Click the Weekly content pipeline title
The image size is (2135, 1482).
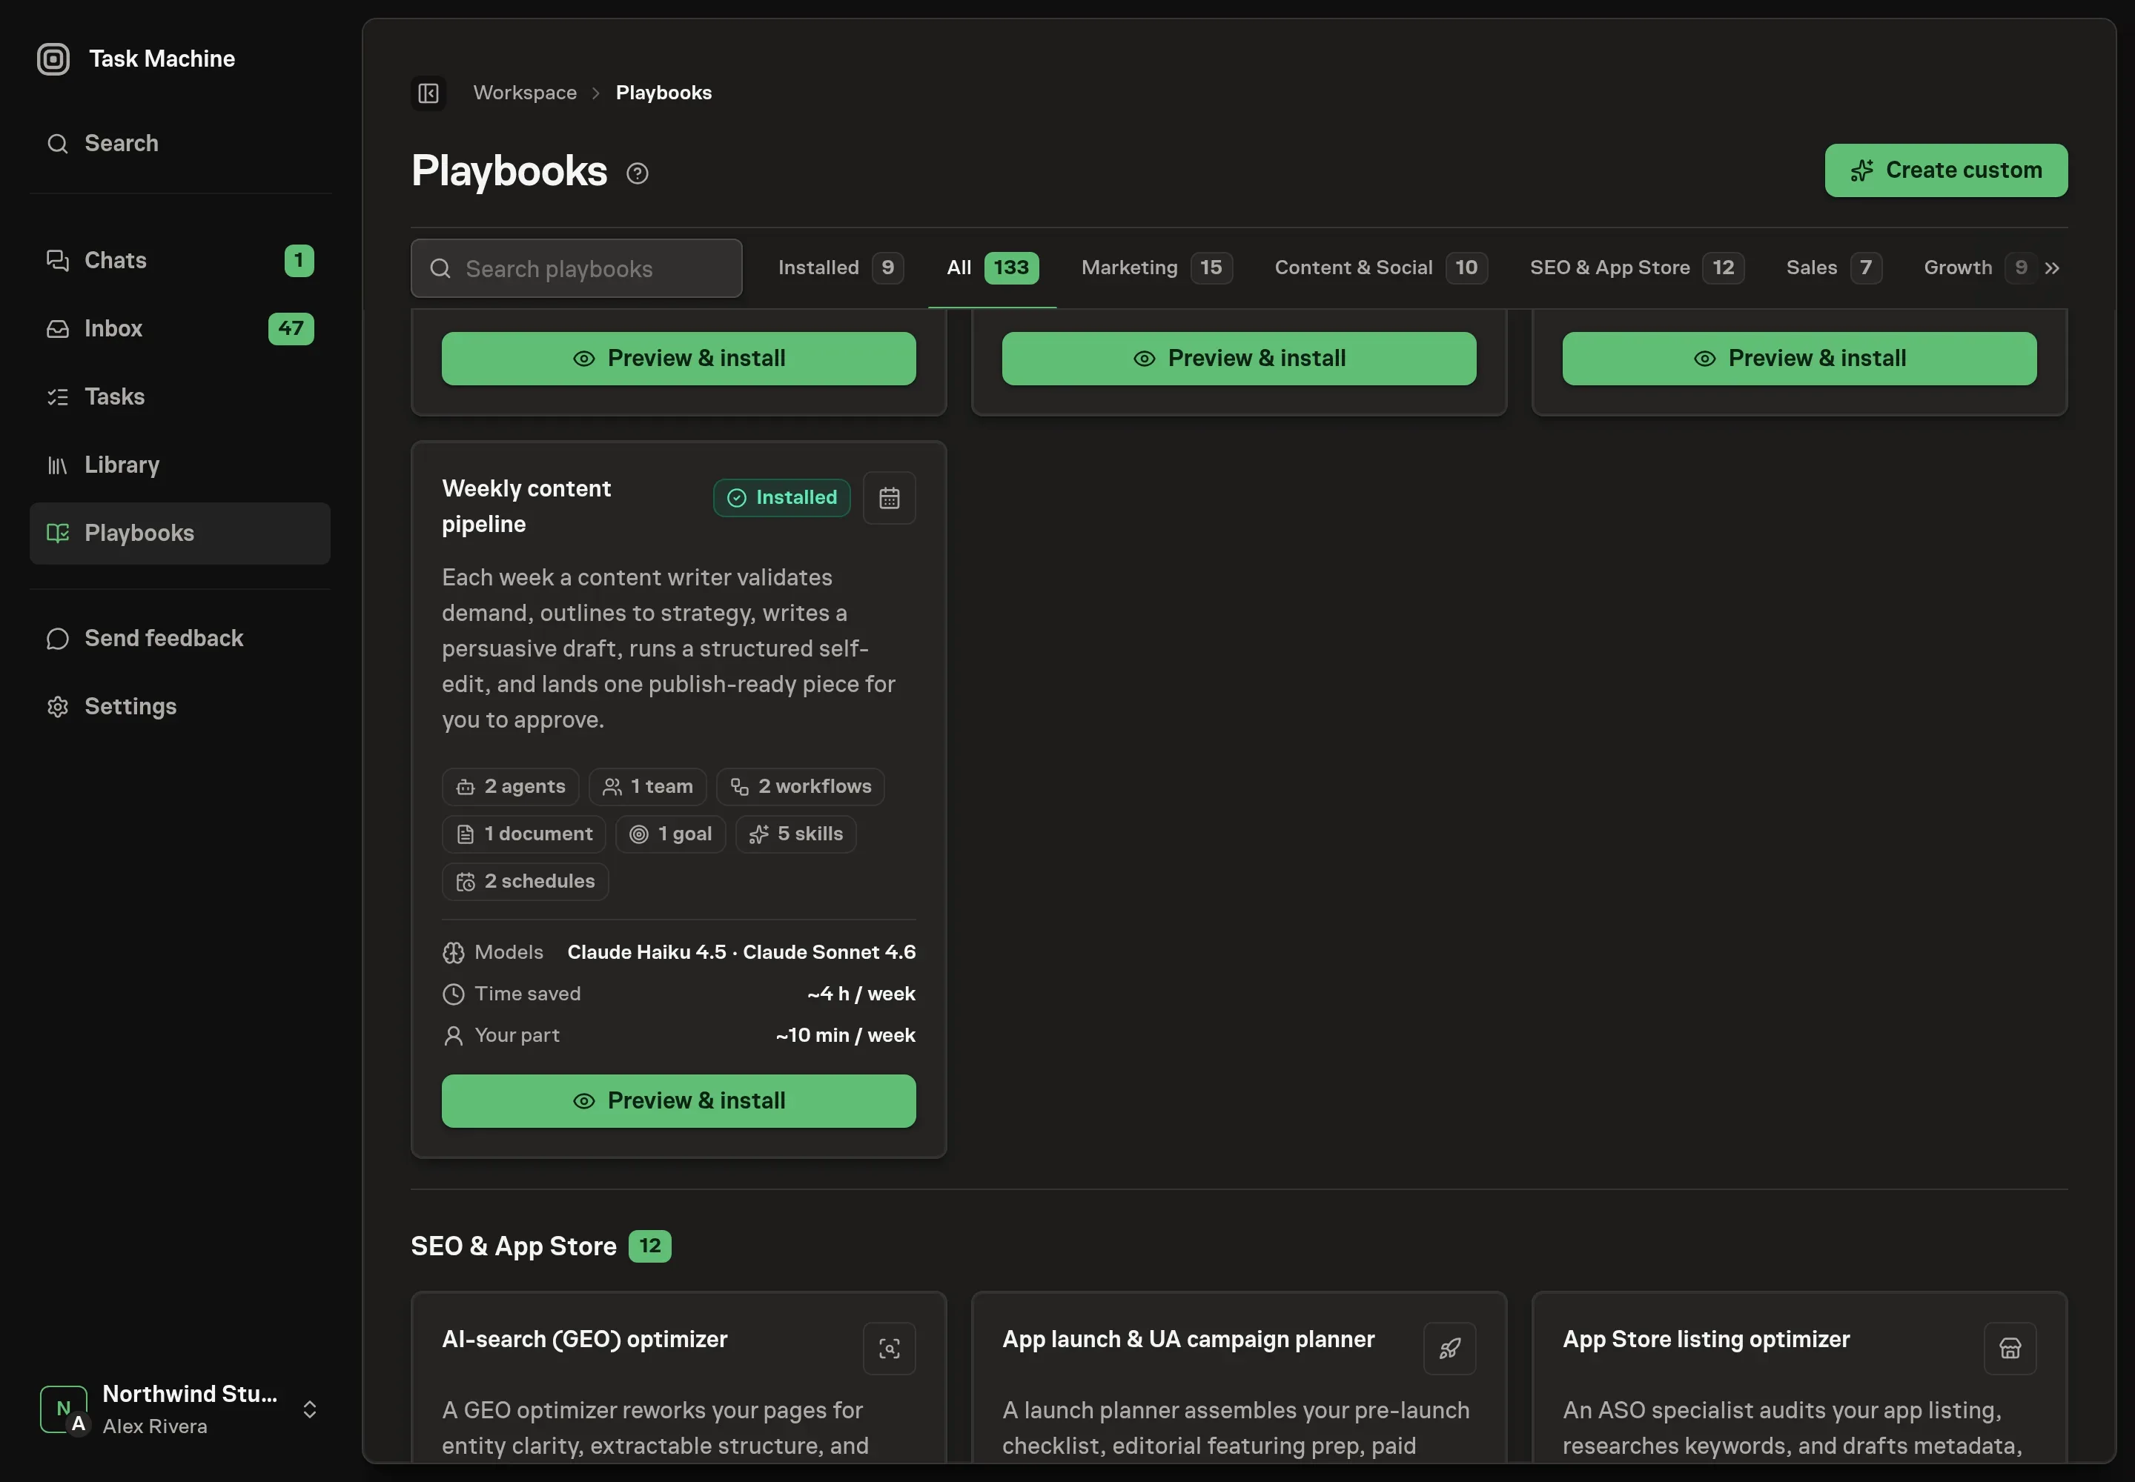pos(526,507)
